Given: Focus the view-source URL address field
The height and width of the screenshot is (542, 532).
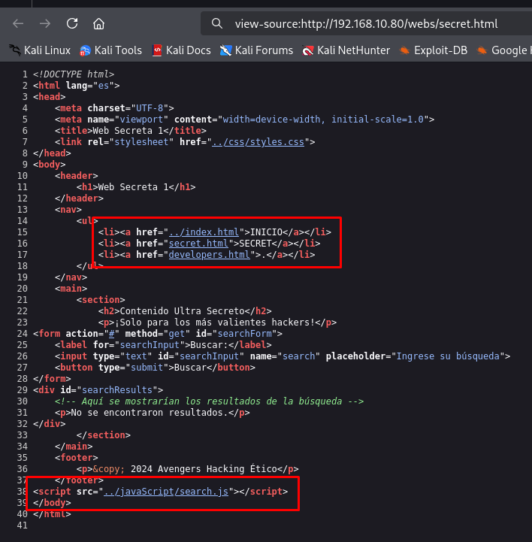Looking at the screenshot, I should tap(366, 24).
